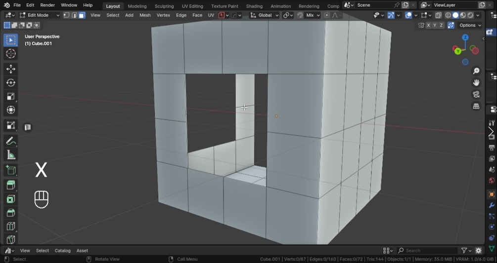Select the Loop Cut tool
Screen dimensions: 497x263
[x=11, y=226]
